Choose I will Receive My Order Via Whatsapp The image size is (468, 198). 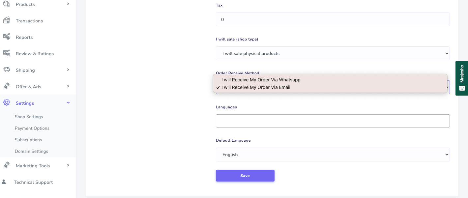coord(261,80)
